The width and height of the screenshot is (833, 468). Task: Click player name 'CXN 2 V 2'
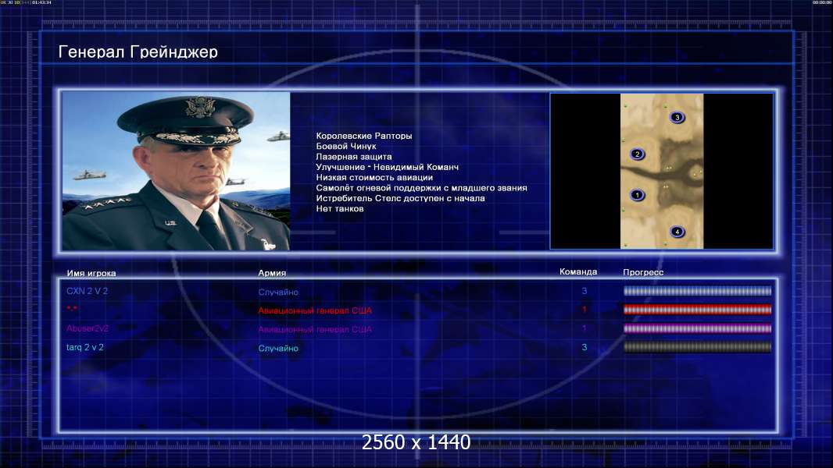point(87,291)
